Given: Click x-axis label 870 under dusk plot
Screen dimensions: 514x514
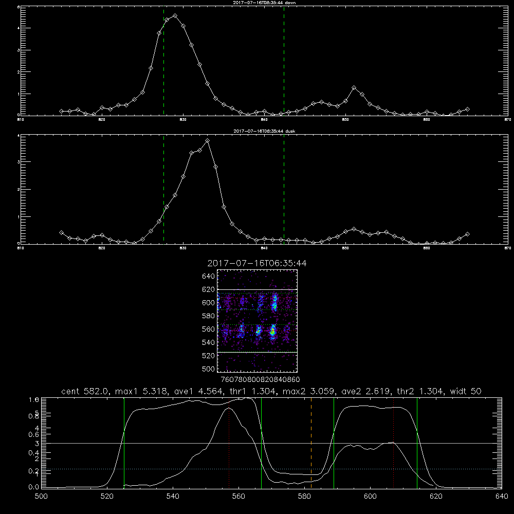Looking at the screenshot, I should tap(507, 248).
